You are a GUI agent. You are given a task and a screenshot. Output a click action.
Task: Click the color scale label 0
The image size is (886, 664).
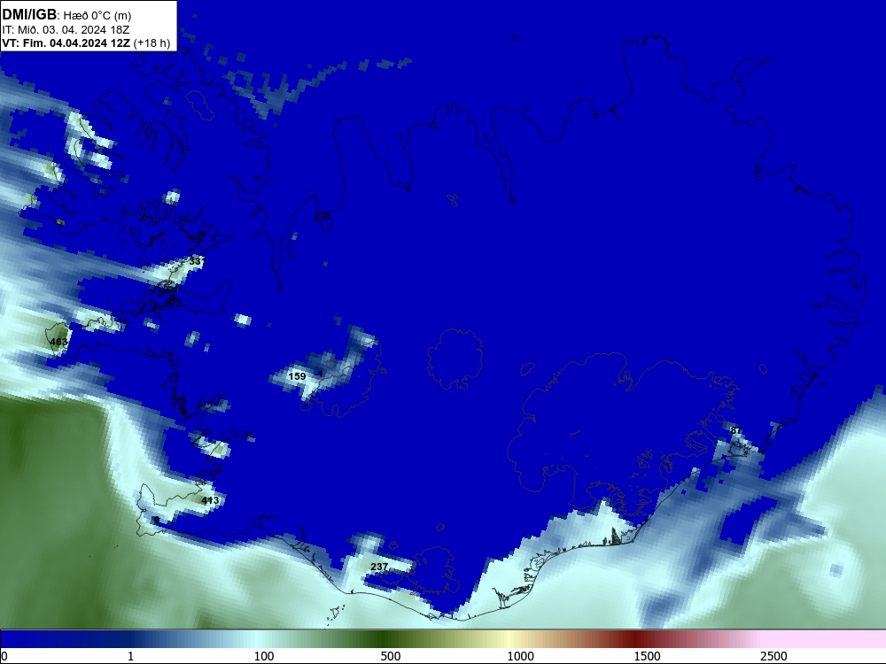click(4, 656)
